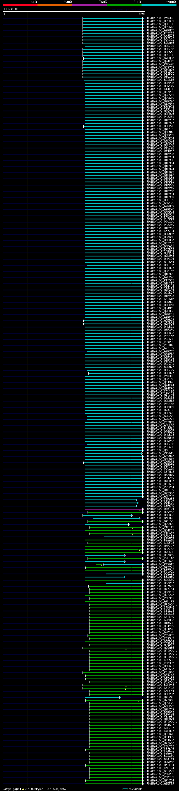
Task: Open the UniRef100_Q8H707 hit link
Action: click(x=161, y=546)
